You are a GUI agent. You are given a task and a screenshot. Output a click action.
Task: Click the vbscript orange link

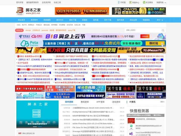[x=28, y=30]
